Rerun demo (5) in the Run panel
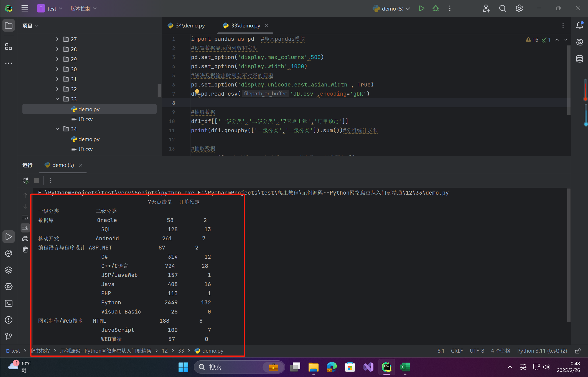The height and width of the screenshot is (377, 588). point(26,181)
